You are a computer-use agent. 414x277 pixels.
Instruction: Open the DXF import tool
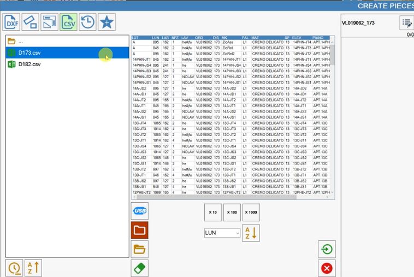tap(11, 22)
